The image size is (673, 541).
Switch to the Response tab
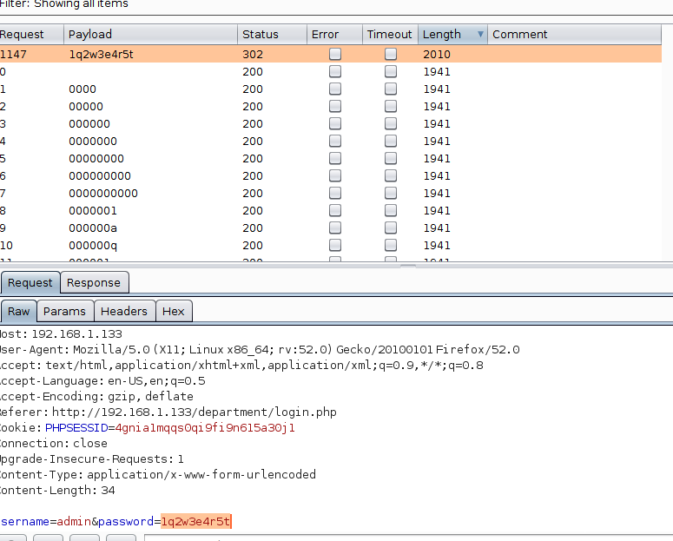point(94,282)
